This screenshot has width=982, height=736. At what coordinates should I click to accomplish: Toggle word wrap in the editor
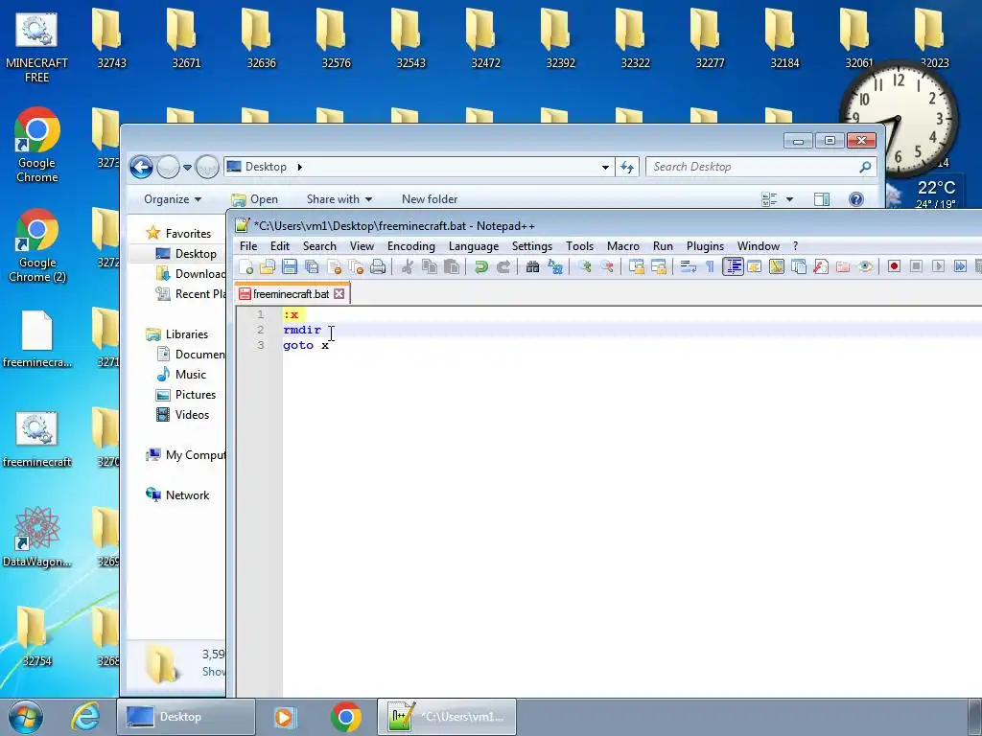689,267
